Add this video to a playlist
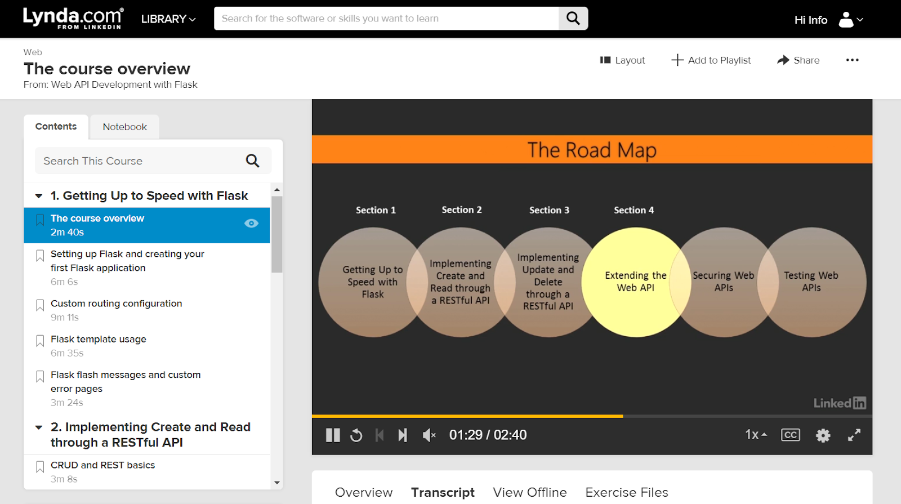This screenshot has height=504, width=901. tap(711, 60)
